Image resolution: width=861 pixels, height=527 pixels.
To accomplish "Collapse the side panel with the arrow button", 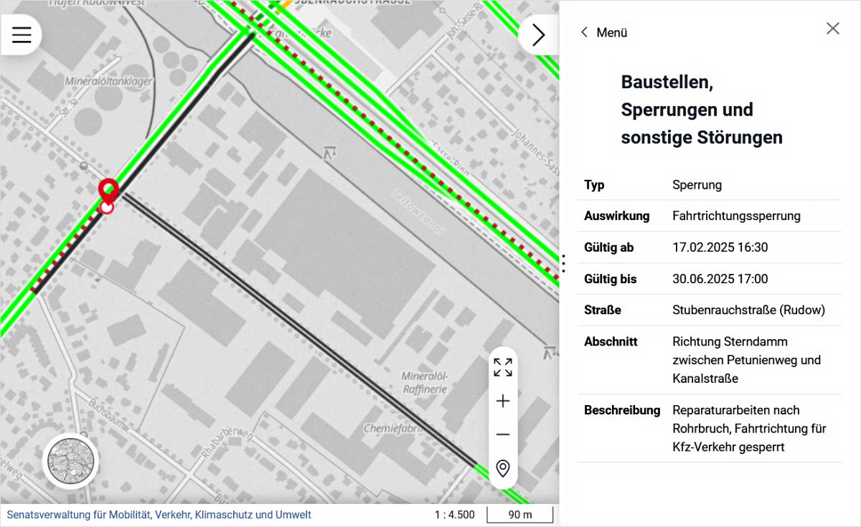I will (x=538, y=34).
